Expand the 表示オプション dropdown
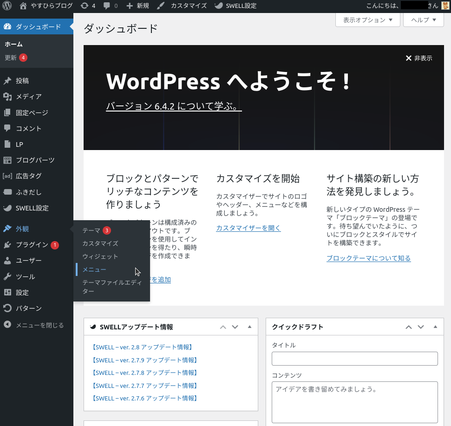This screenshot has width=451, height=426. point(367,20)
